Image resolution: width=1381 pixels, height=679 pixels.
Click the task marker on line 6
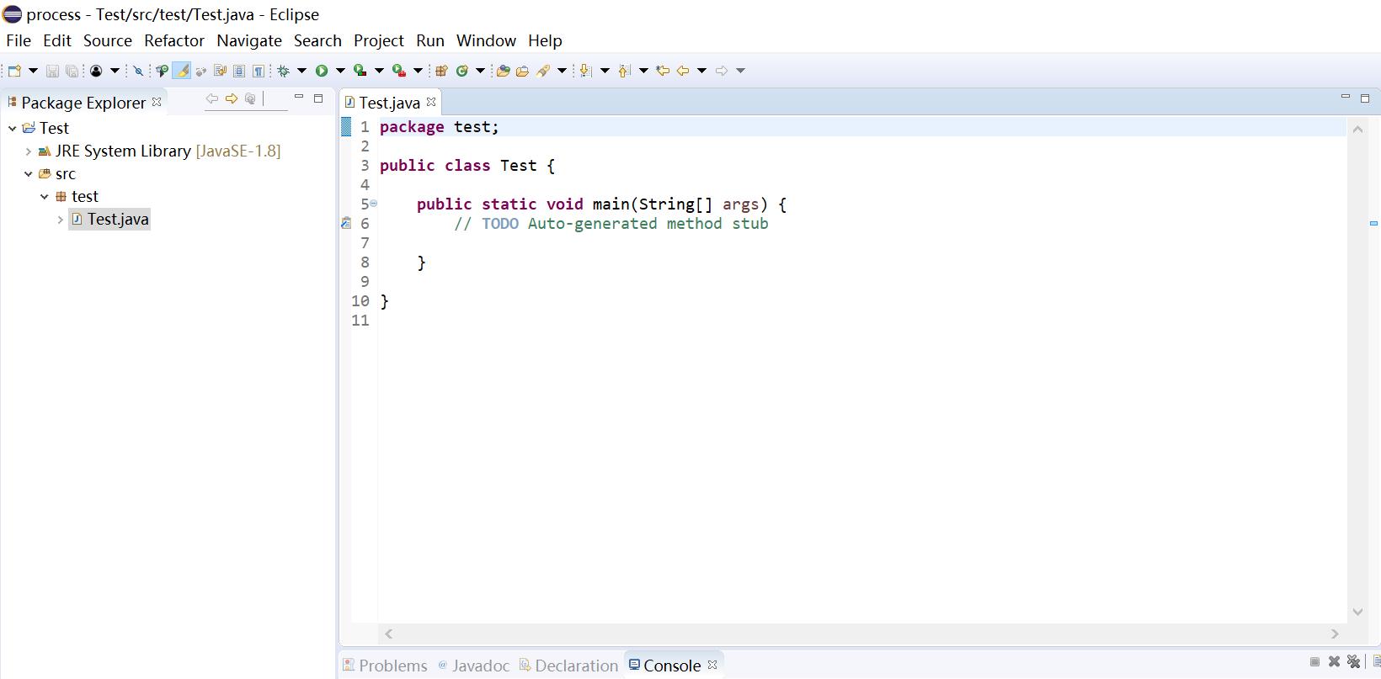(345, 223)
